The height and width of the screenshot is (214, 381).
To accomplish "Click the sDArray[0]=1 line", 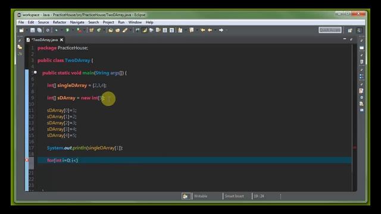I will point(62,111).
